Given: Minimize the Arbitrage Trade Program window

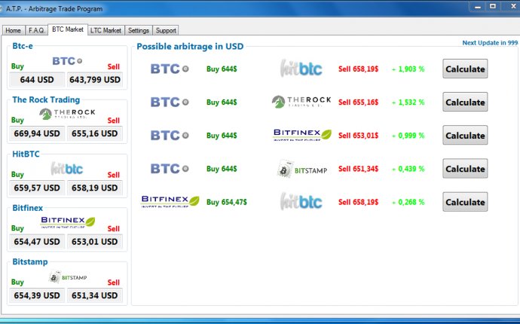Looking at the screenshot, I should point(478,7).
